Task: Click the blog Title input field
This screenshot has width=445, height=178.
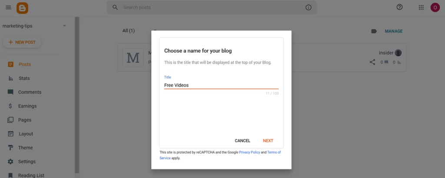Action: click(221, 85)
